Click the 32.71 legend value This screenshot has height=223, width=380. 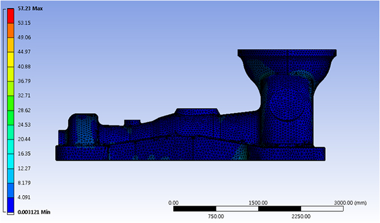[24, 95]
